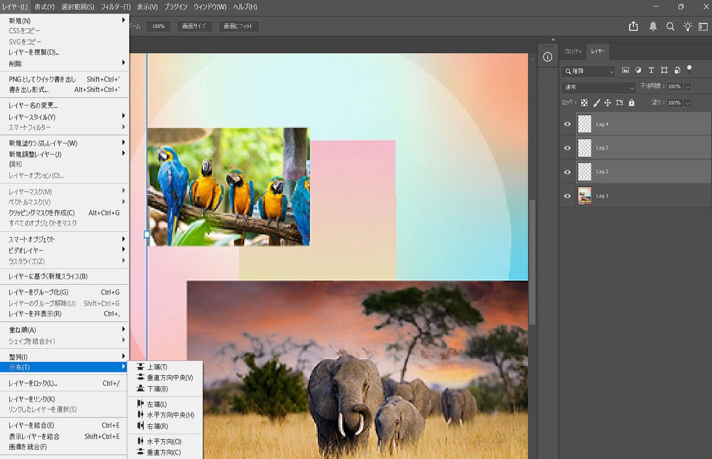This screenshot has width=712, height=459.
Task: Open the 通常 blend mode dropdown
Action: pyautogui.click(x=599, y=88)
